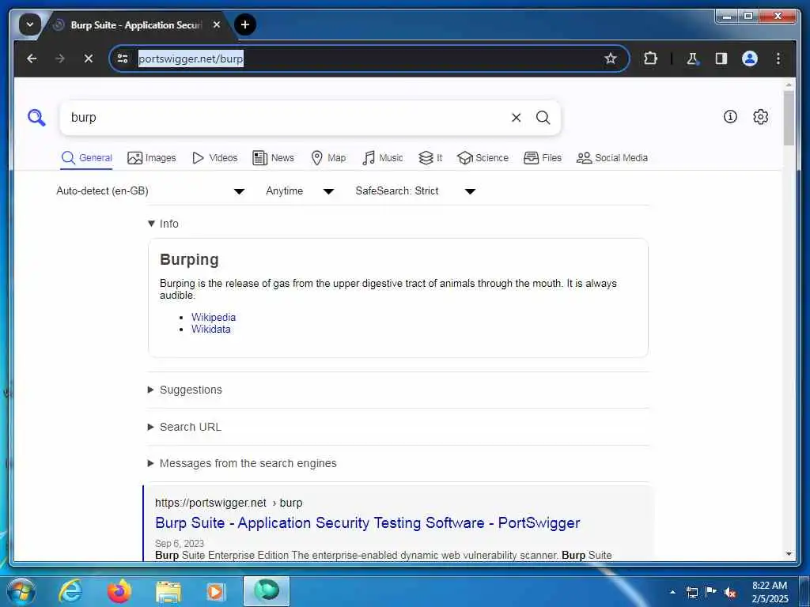Select the General search tab
The image size is (810, 607).
coord(86,158)
